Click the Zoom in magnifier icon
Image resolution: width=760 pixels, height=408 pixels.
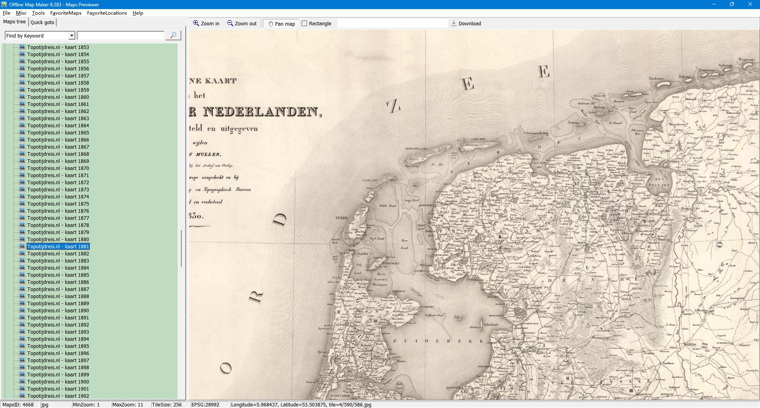[196, 23]
